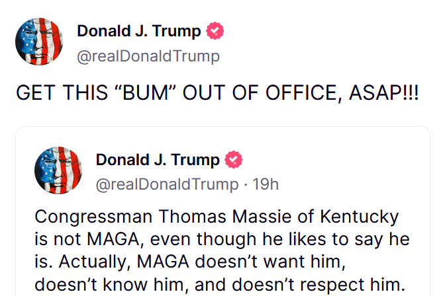Click the verified badge inside the quoted post
The width and height of the screenshot is (443, 296).
pyautogui.click(x=233, y=159)
